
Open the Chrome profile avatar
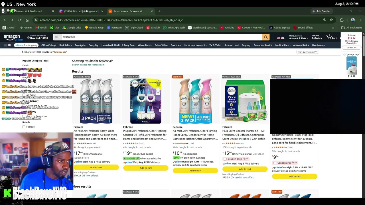pos(353,20)
